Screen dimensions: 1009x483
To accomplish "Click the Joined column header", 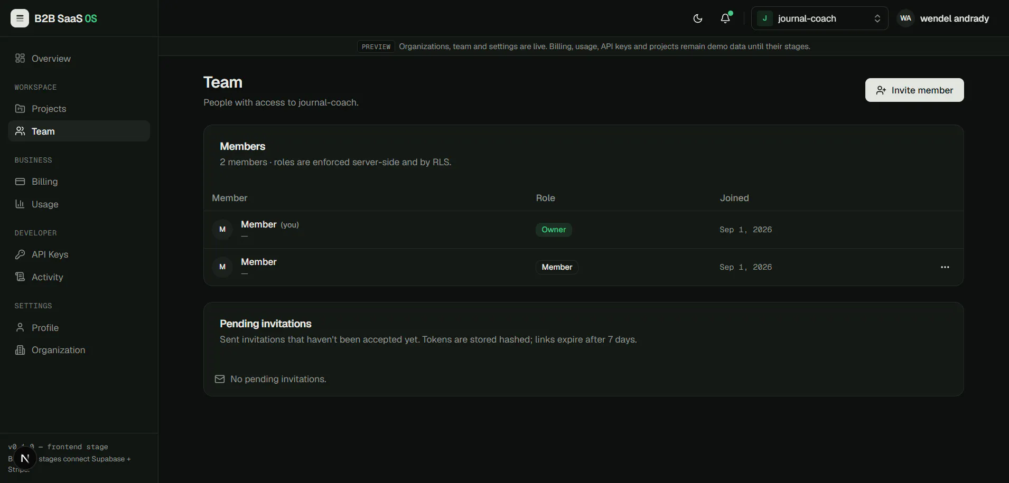I will [x=734, y=198].
